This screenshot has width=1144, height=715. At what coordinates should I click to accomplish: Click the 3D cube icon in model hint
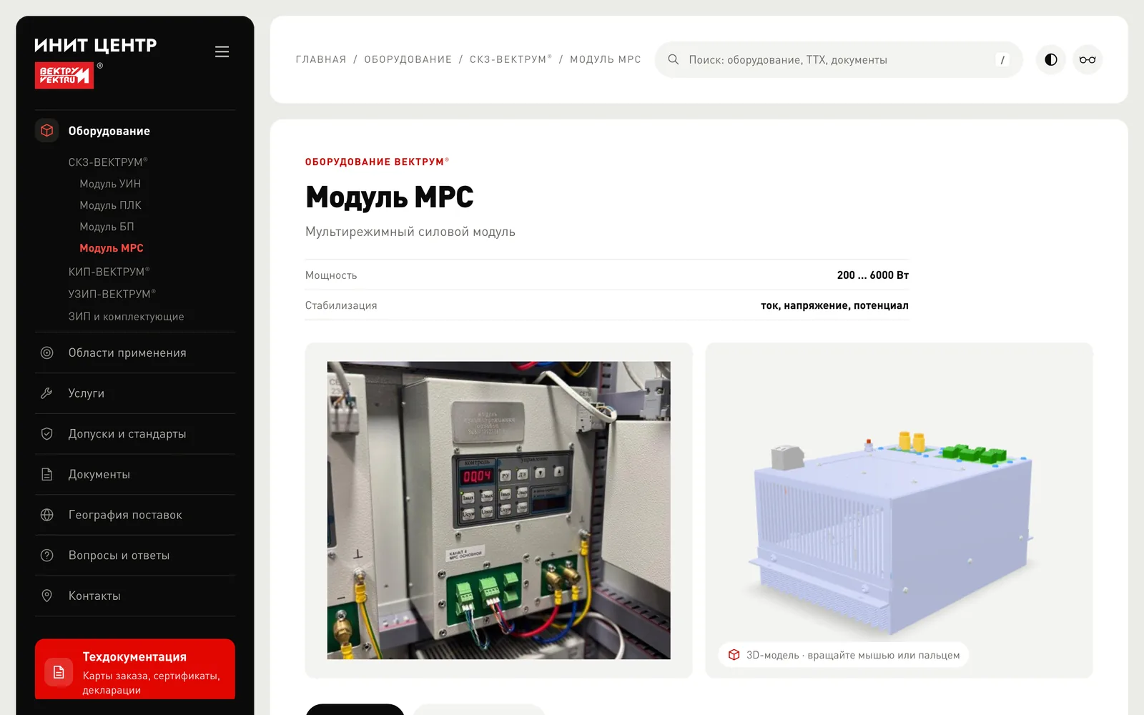[x=734, y=655]
